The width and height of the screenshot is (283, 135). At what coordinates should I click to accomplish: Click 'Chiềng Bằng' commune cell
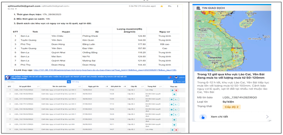(90, 52)
